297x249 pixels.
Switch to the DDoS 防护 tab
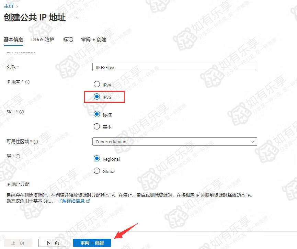[x=43, y=39]
